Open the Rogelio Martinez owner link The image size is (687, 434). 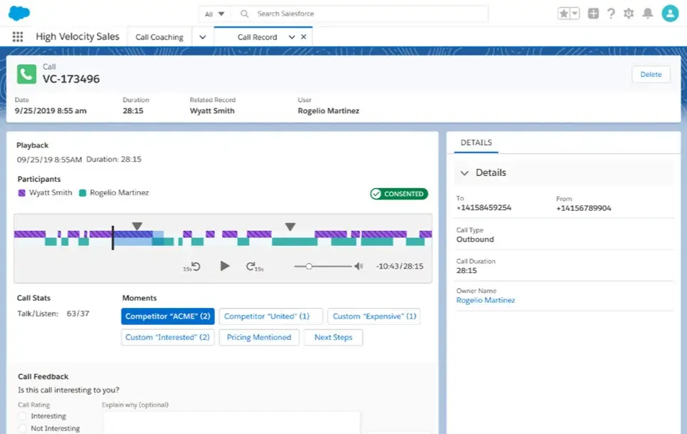coord(486,300)
